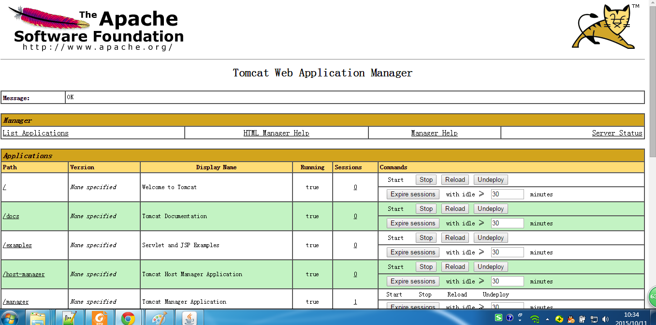656x325 pixels.
Task: Reload the Tomcat Host Manager Application
Action: tap(455, 266)
